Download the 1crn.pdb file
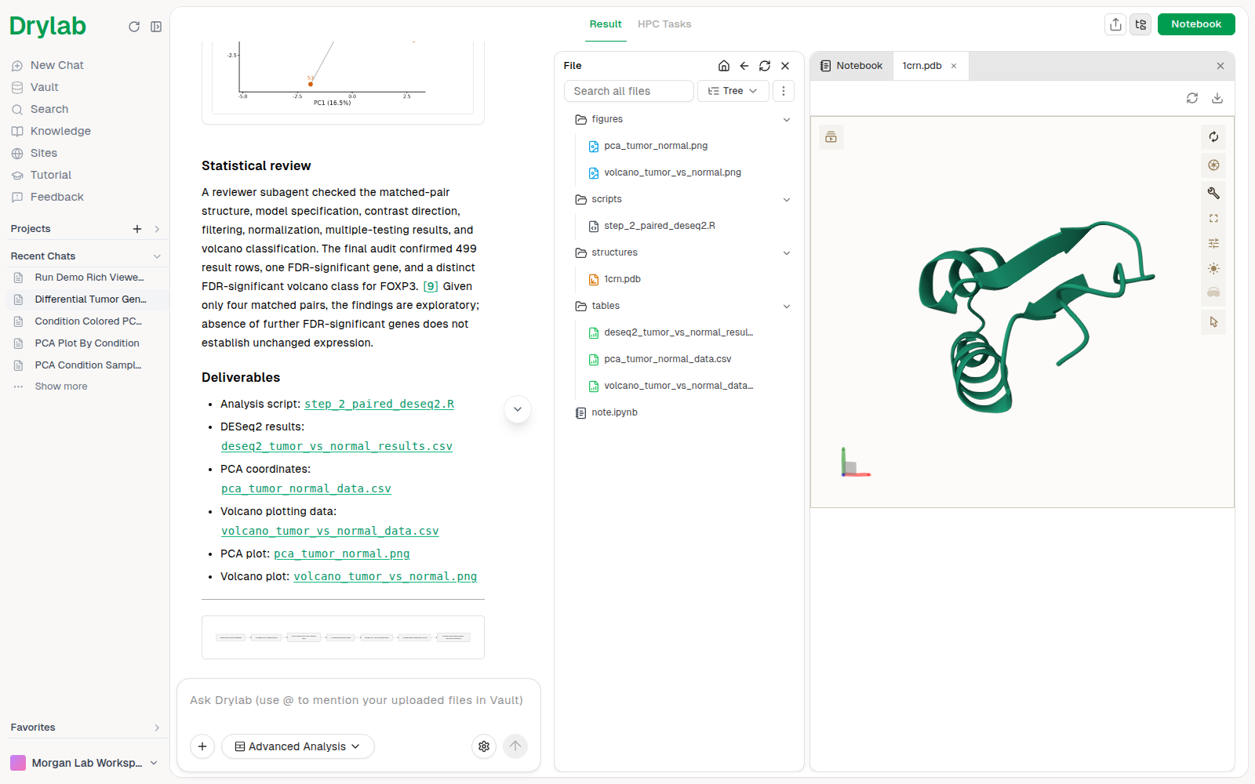Screen dimensions: 1255x784 coord(1217,98)
